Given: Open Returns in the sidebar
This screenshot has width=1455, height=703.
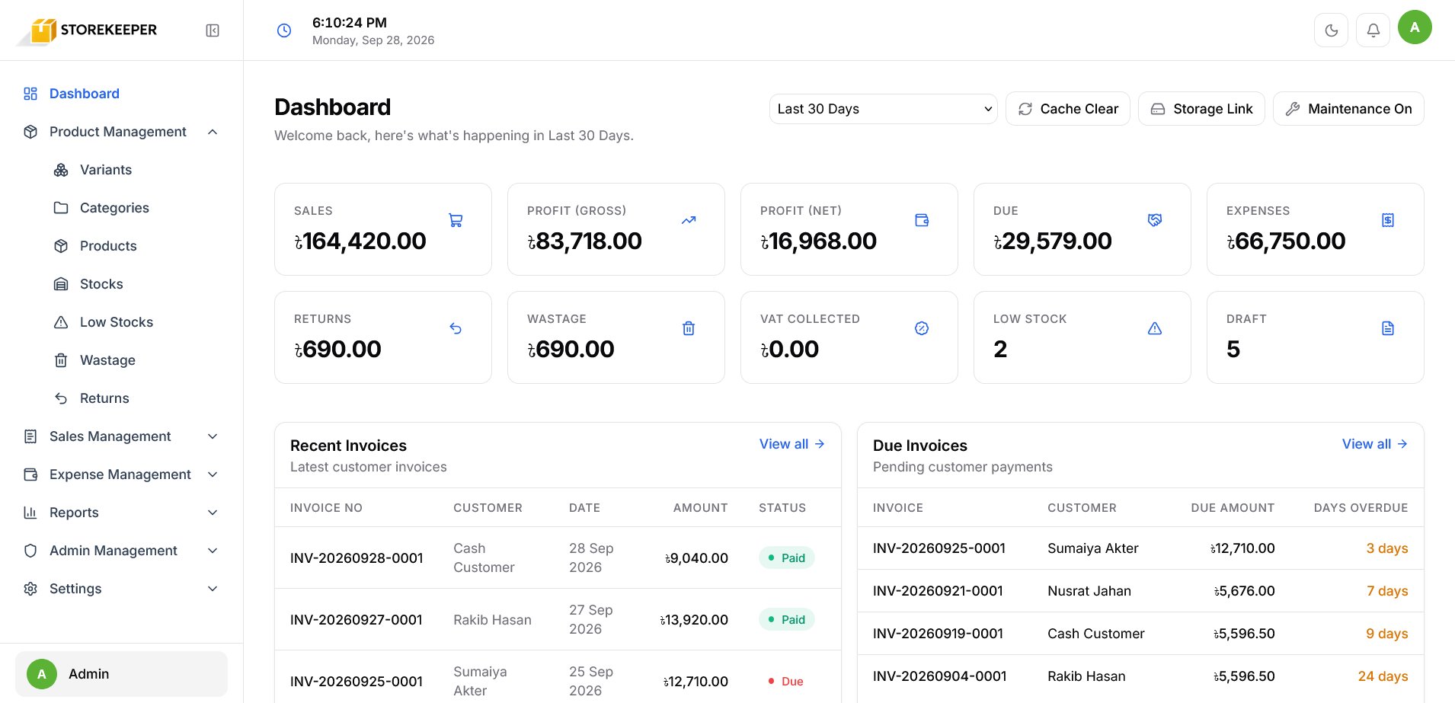Looking at the screenshot, I should pyautogui.click(x=137, y=398).
